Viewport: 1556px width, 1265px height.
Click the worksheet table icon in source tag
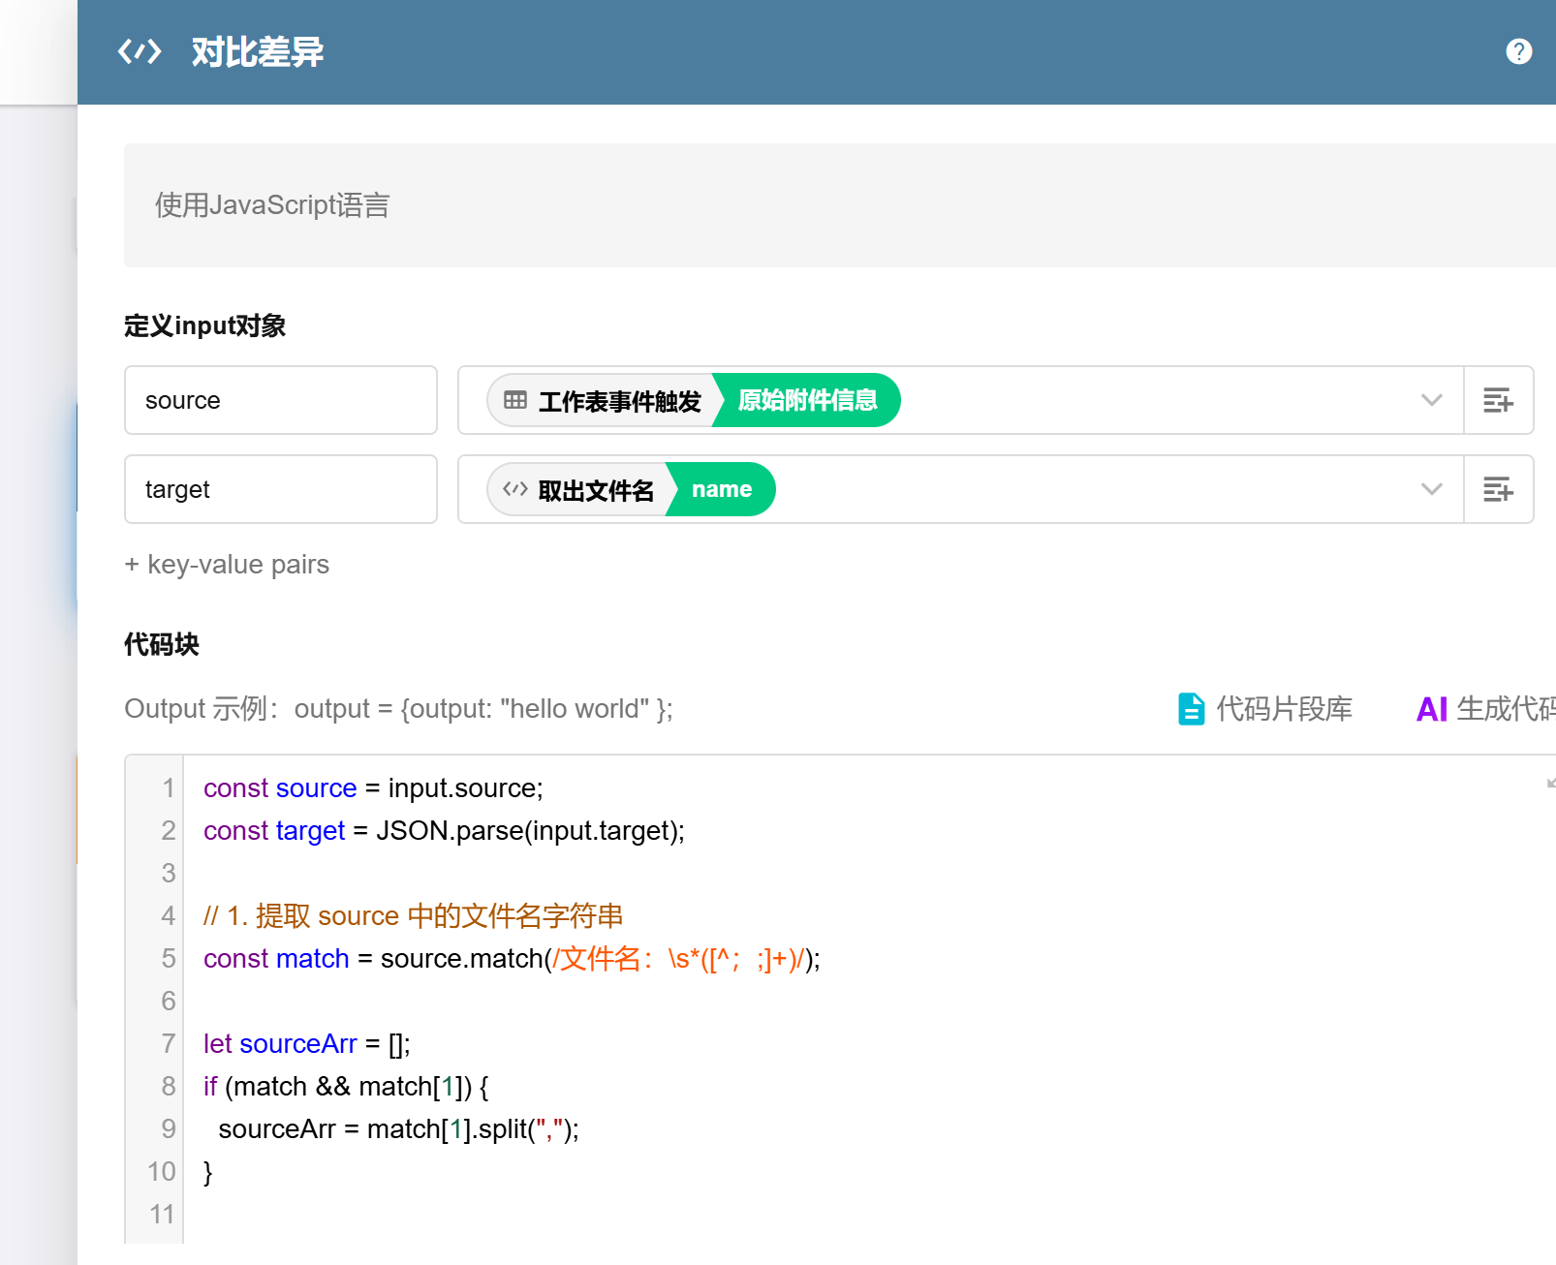point(515,400)
